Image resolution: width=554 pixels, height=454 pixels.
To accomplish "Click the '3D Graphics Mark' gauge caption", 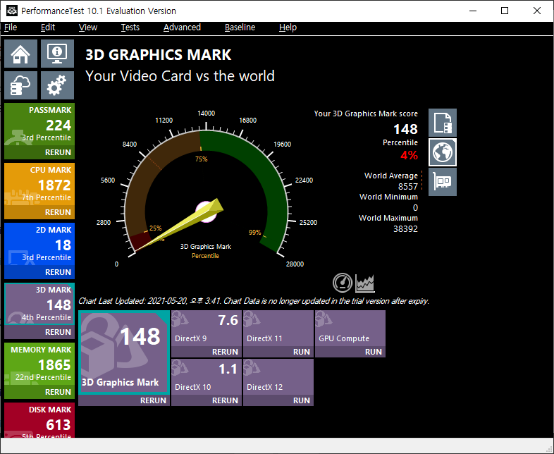I will tap(206, 247).
